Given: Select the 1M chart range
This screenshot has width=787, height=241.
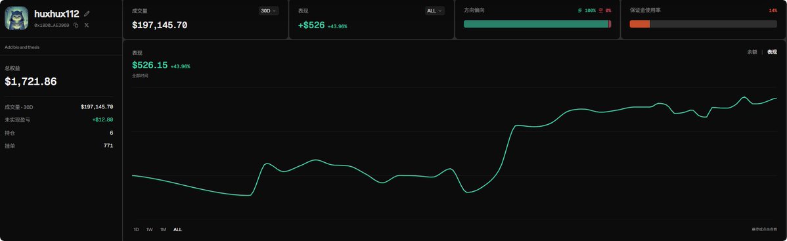Looking at the screenshot, I should pos(163,229).
